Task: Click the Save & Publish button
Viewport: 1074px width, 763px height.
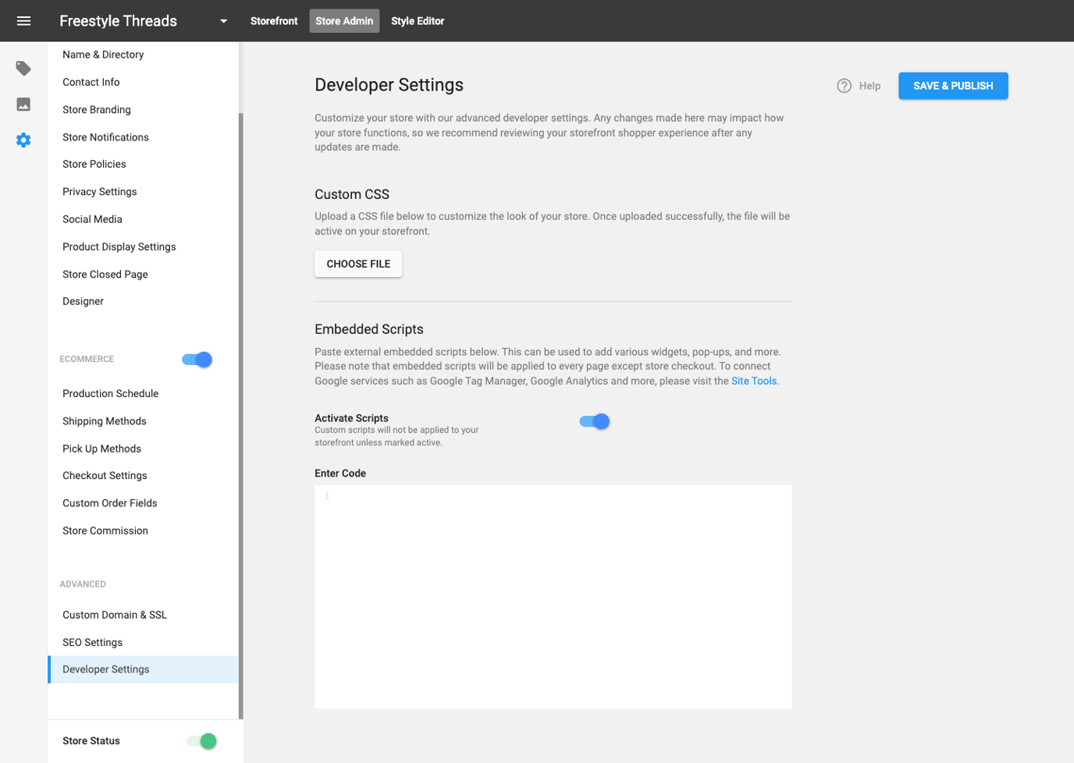Action: click(953, 86)
